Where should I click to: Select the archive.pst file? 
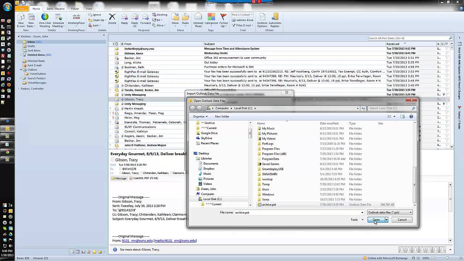tap(269, 204)
